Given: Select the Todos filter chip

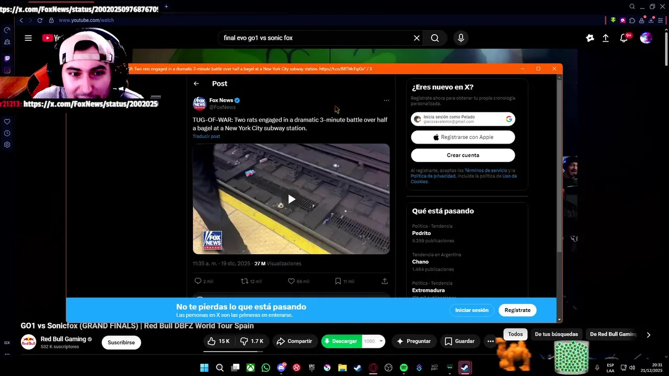Looking at the screenshot, I should pyautogui.click(x=515, y=334).
